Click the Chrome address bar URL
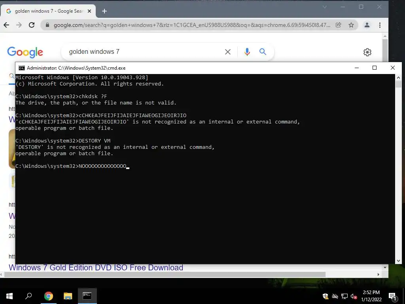The height and width of the screenshot is (304, 405). [192, 25]
